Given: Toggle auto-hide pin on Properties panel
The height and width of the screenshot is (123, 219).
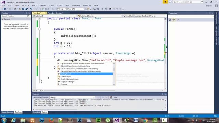Looking at the screenshot, I should click(210, 13).
